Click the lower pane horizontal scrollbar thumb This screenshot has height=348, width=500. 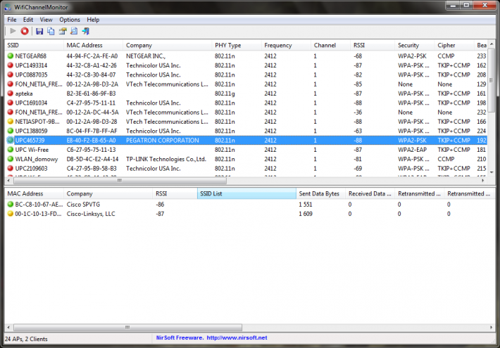(127, 328)
